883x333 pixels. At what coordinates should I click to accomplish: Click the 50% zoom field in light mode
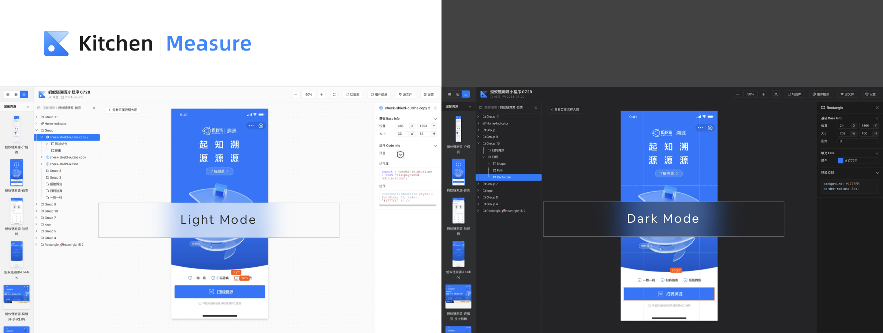coord(309,95)
